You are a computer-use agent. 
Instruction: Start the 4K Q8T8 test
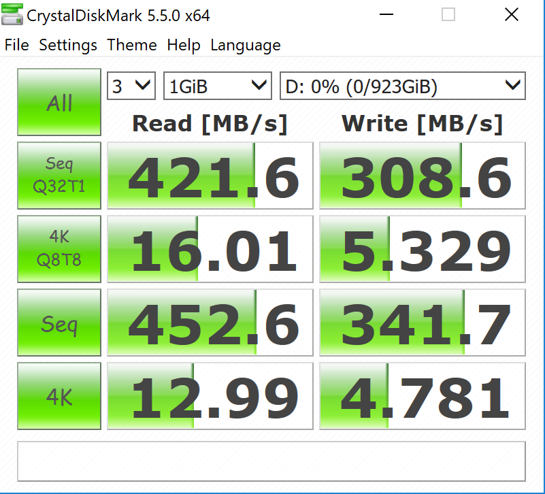click(x=59, y=249)
